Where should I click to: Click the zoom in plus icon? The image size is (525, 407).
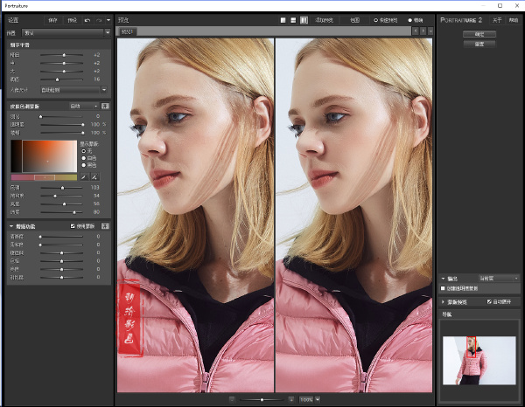[291, 399]
